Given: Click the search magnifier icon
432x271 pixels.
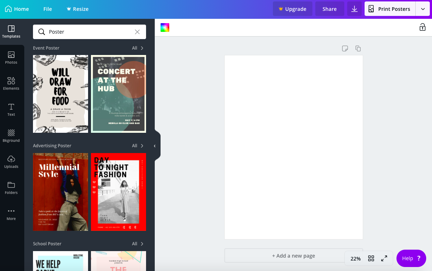Looking at the screenshot, I should (x=42, y=32).
